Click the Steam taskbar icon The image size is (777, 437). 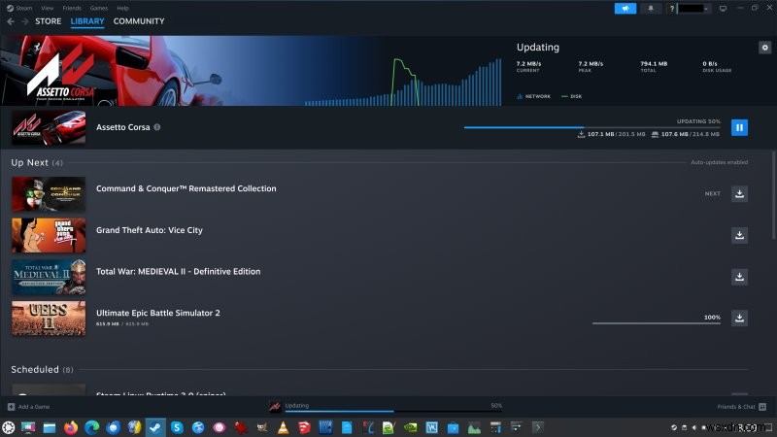point(155,427)
